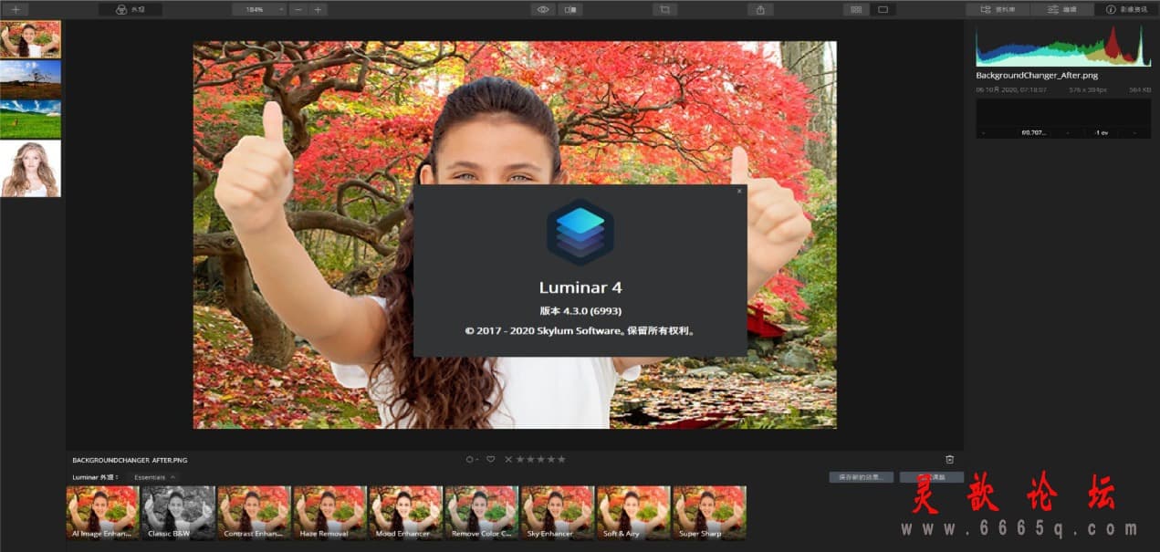Image resolution: width=1160 pixels, height=552 pixels.
Task: Switch to single image view icon
Action: 883,9
